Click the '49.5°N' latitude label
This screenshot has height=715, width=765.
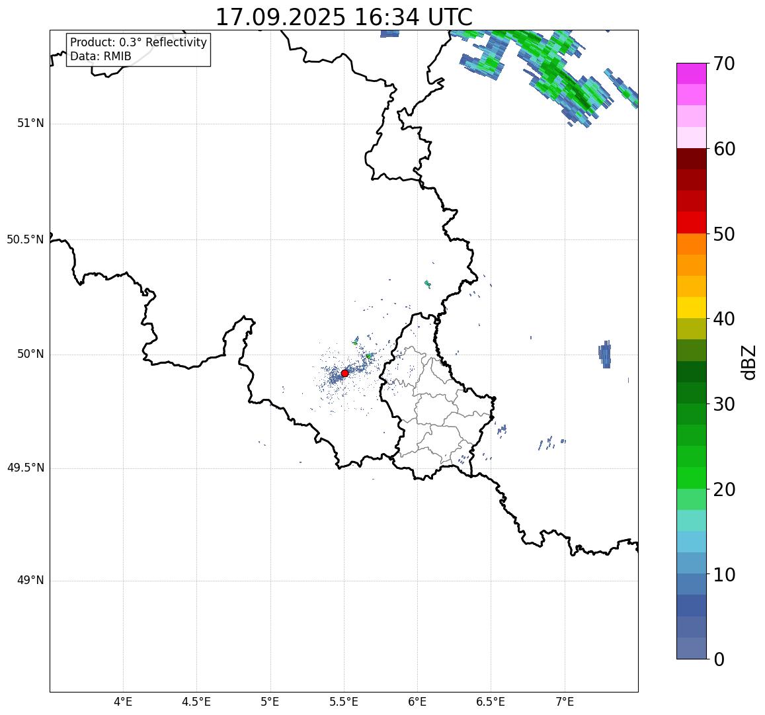(x=25, y=468)
